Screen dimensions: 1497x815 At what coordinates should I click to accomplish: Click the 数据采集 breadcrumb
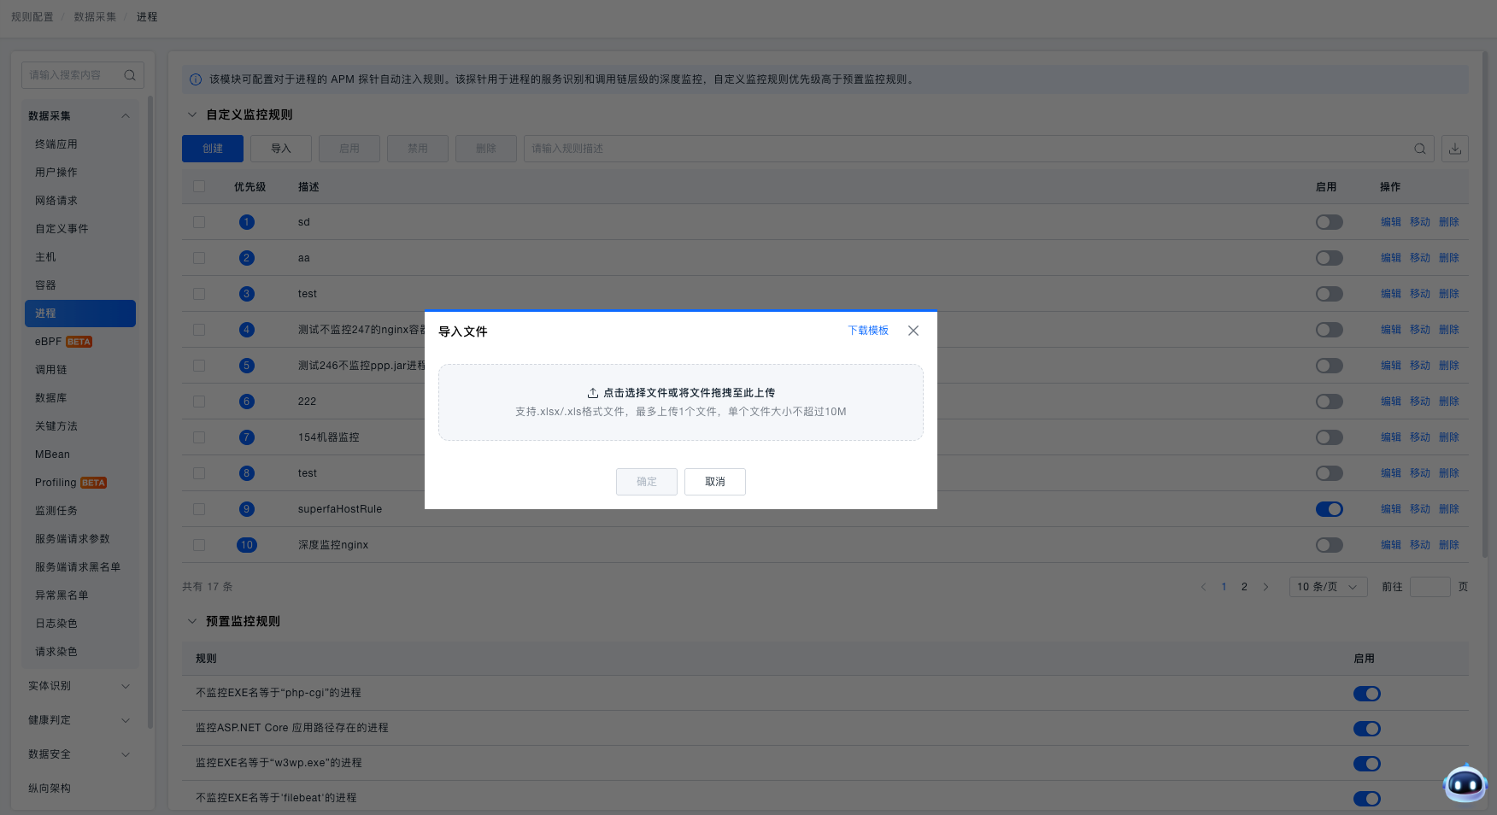pos(95,17)
